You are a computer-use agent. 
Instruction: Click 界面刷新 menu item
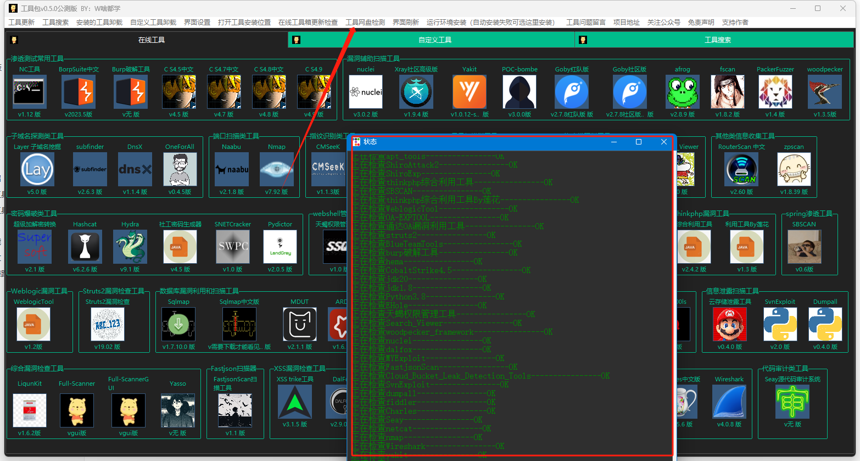(x=406, y=22)
